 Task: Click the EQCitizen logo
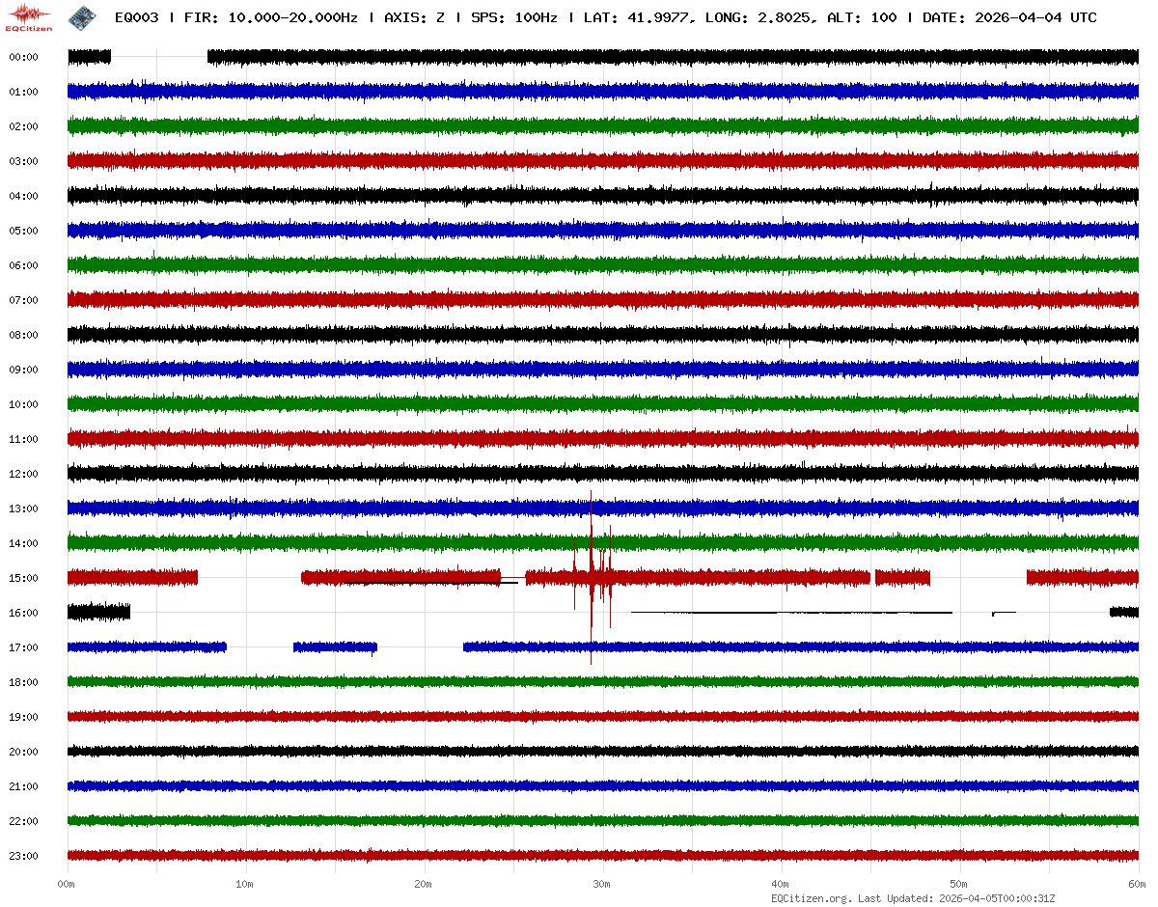29,17
